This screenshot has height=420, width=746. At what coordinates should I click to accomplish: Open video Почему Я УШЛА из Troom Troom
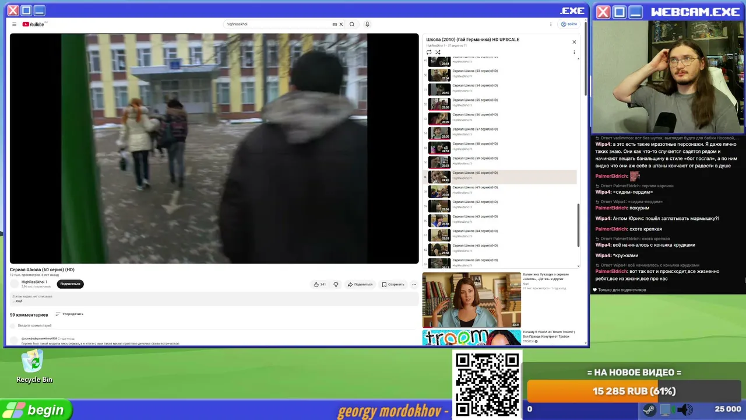pyautogui.click(x=549, y=334)
